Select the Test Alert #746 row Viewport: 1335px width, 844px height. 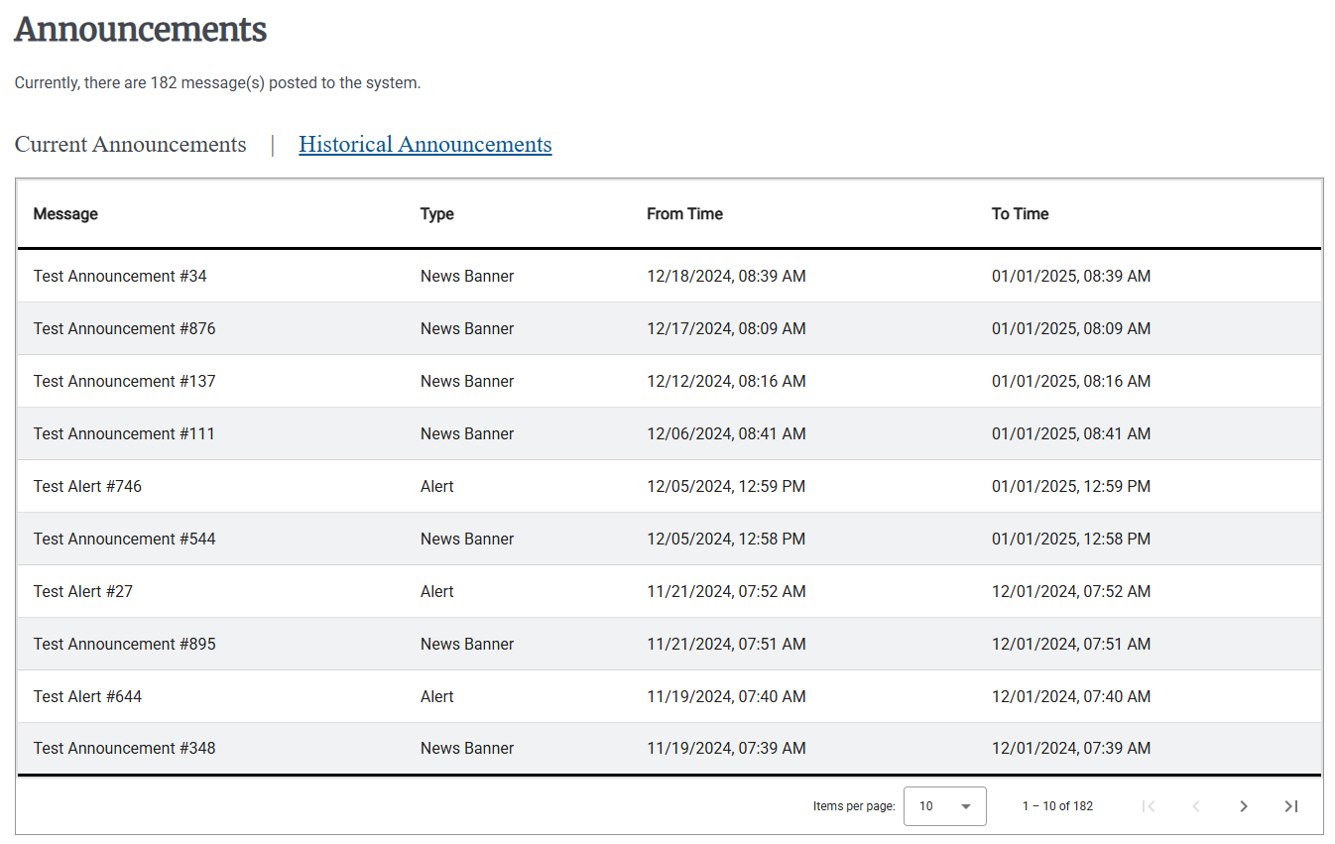[x=87, y=486]
